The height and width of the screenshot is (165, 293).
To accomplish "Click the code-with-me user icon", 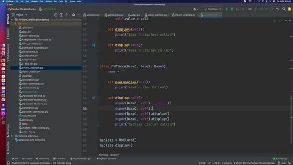I will 195,9.
